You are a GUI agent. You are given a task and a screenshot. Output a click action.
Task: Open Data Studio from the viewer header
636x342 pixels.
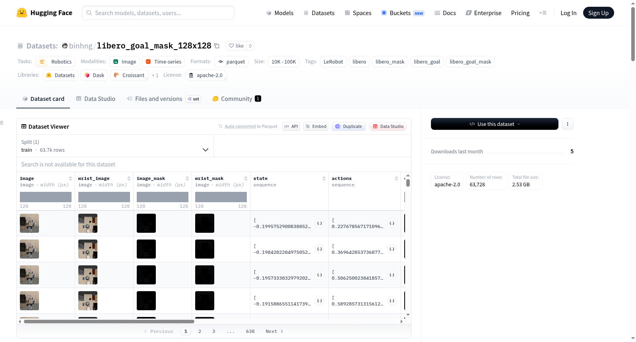tap(388, 126)
